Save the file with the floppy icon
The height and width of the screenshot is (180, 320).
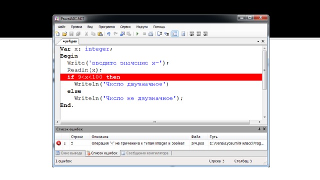(x=71, y=34)
